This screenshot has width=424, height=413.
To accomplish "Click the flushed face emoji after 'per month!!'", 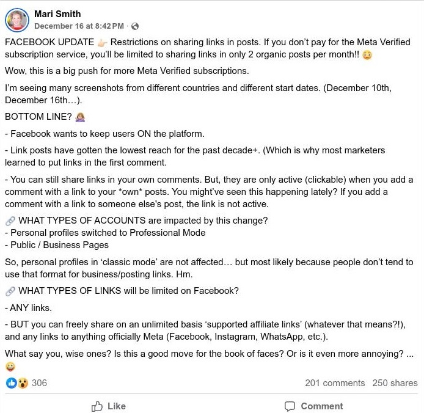I will coord(367,56).
